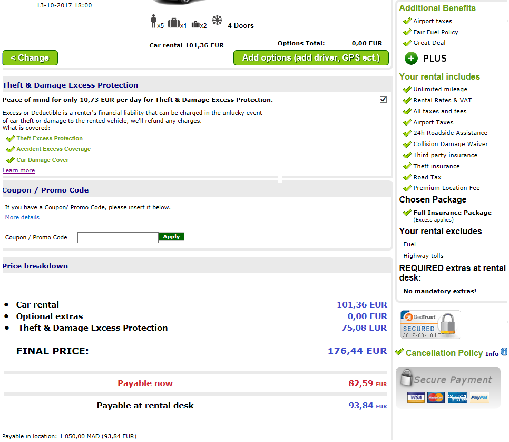Click the GeoTrust Secured badge
Viewport: 509px width, 442px height.
click(x=430, y=325)
